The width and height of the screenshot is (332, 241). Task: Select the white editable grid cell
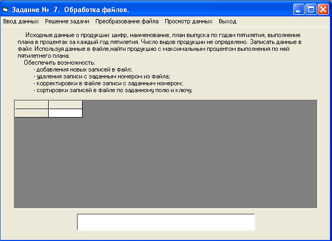coord(66,113)
